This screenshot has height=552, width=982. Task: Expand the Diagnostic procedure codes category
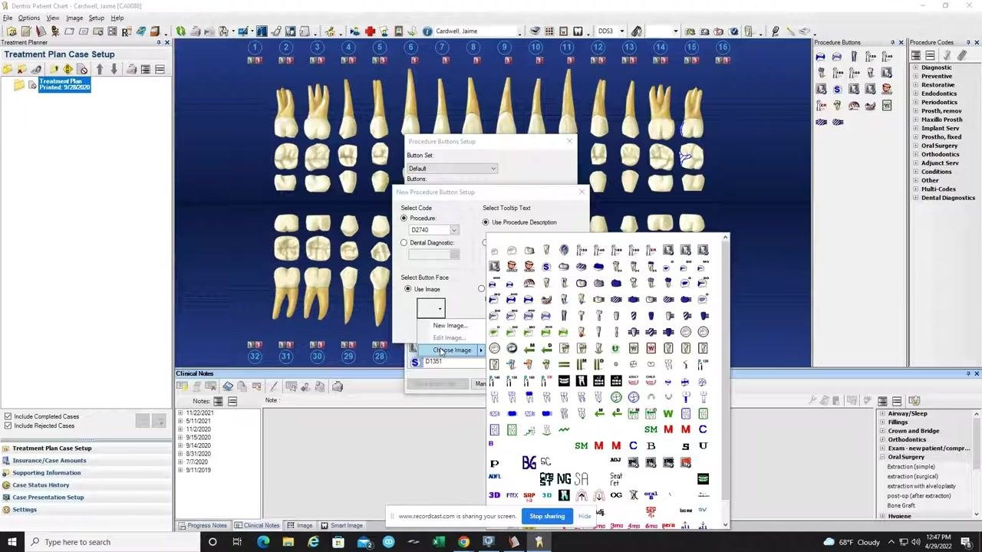916,67
